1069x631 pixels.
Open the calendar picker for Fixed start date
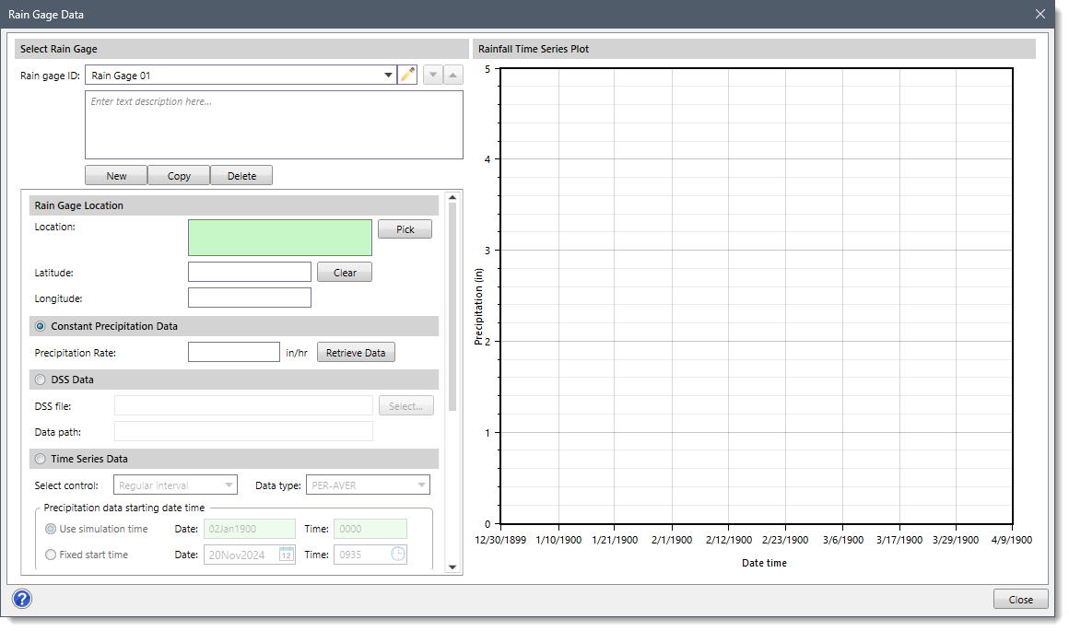point(287,555)
